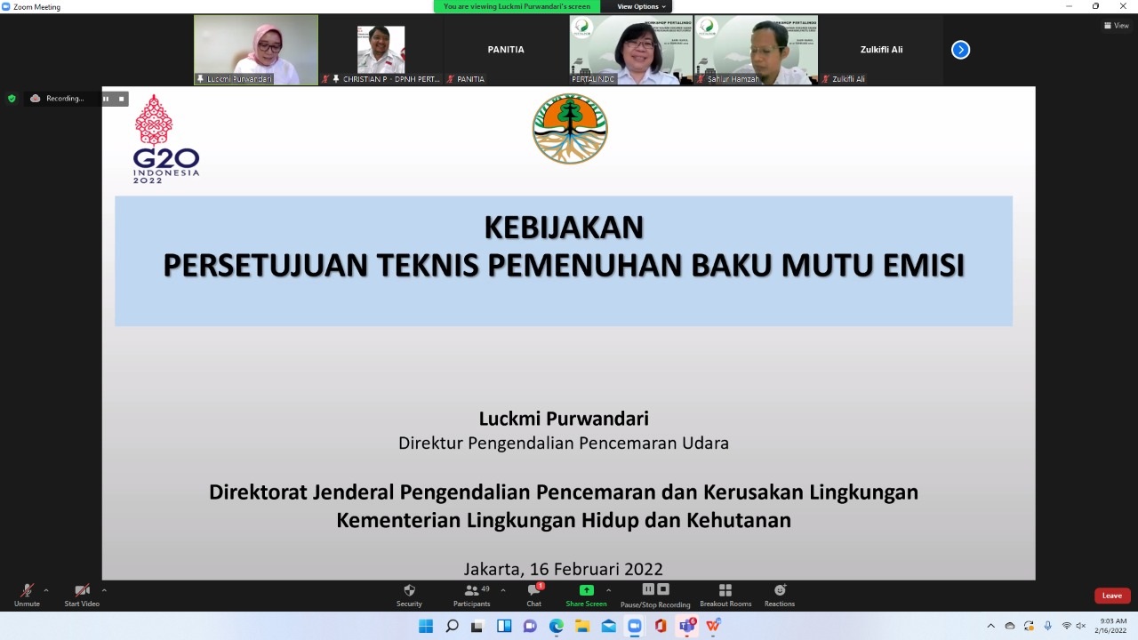Expand the arrow beside Participants
The width and height of the screenshot is (1138, 640).
(x=503, y=590)
